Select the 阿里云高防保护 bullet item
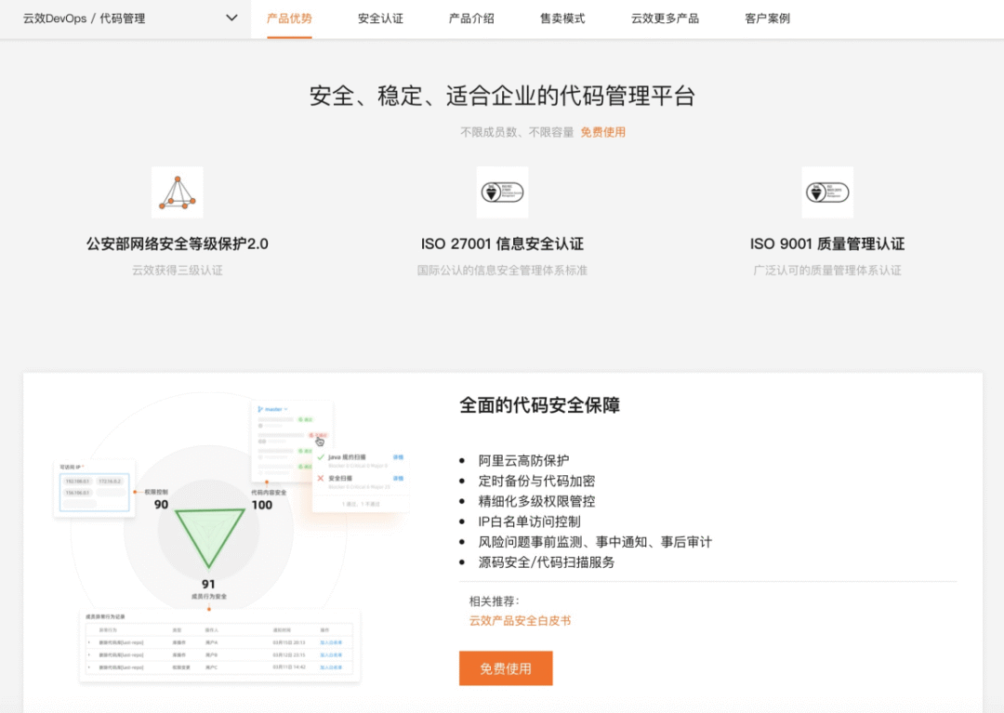 pyautogui.click(x=523, y=460)
